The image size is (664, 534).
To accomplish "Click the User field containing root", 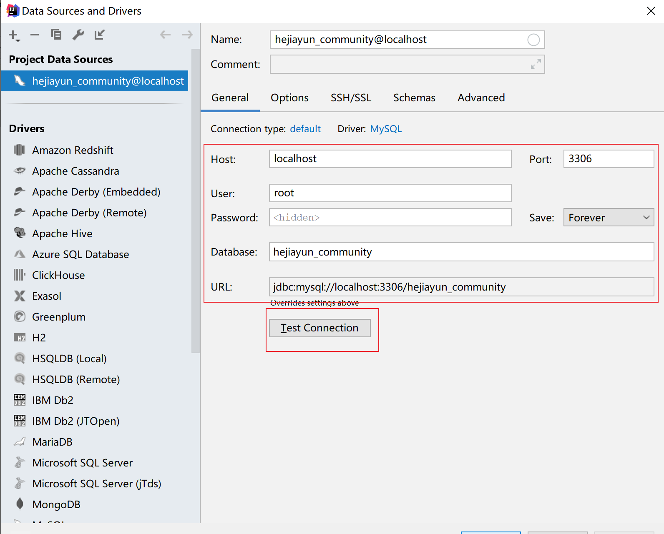I will (x=390, y=193).
